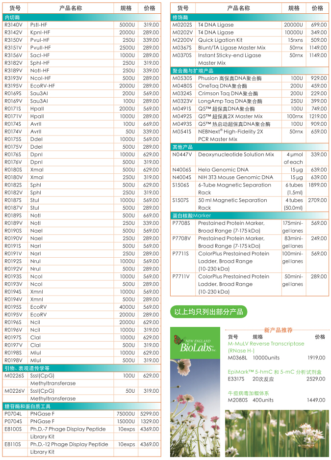
Task: Click the green 以上均只列出部分产品 banner
Action: point(209,312)
